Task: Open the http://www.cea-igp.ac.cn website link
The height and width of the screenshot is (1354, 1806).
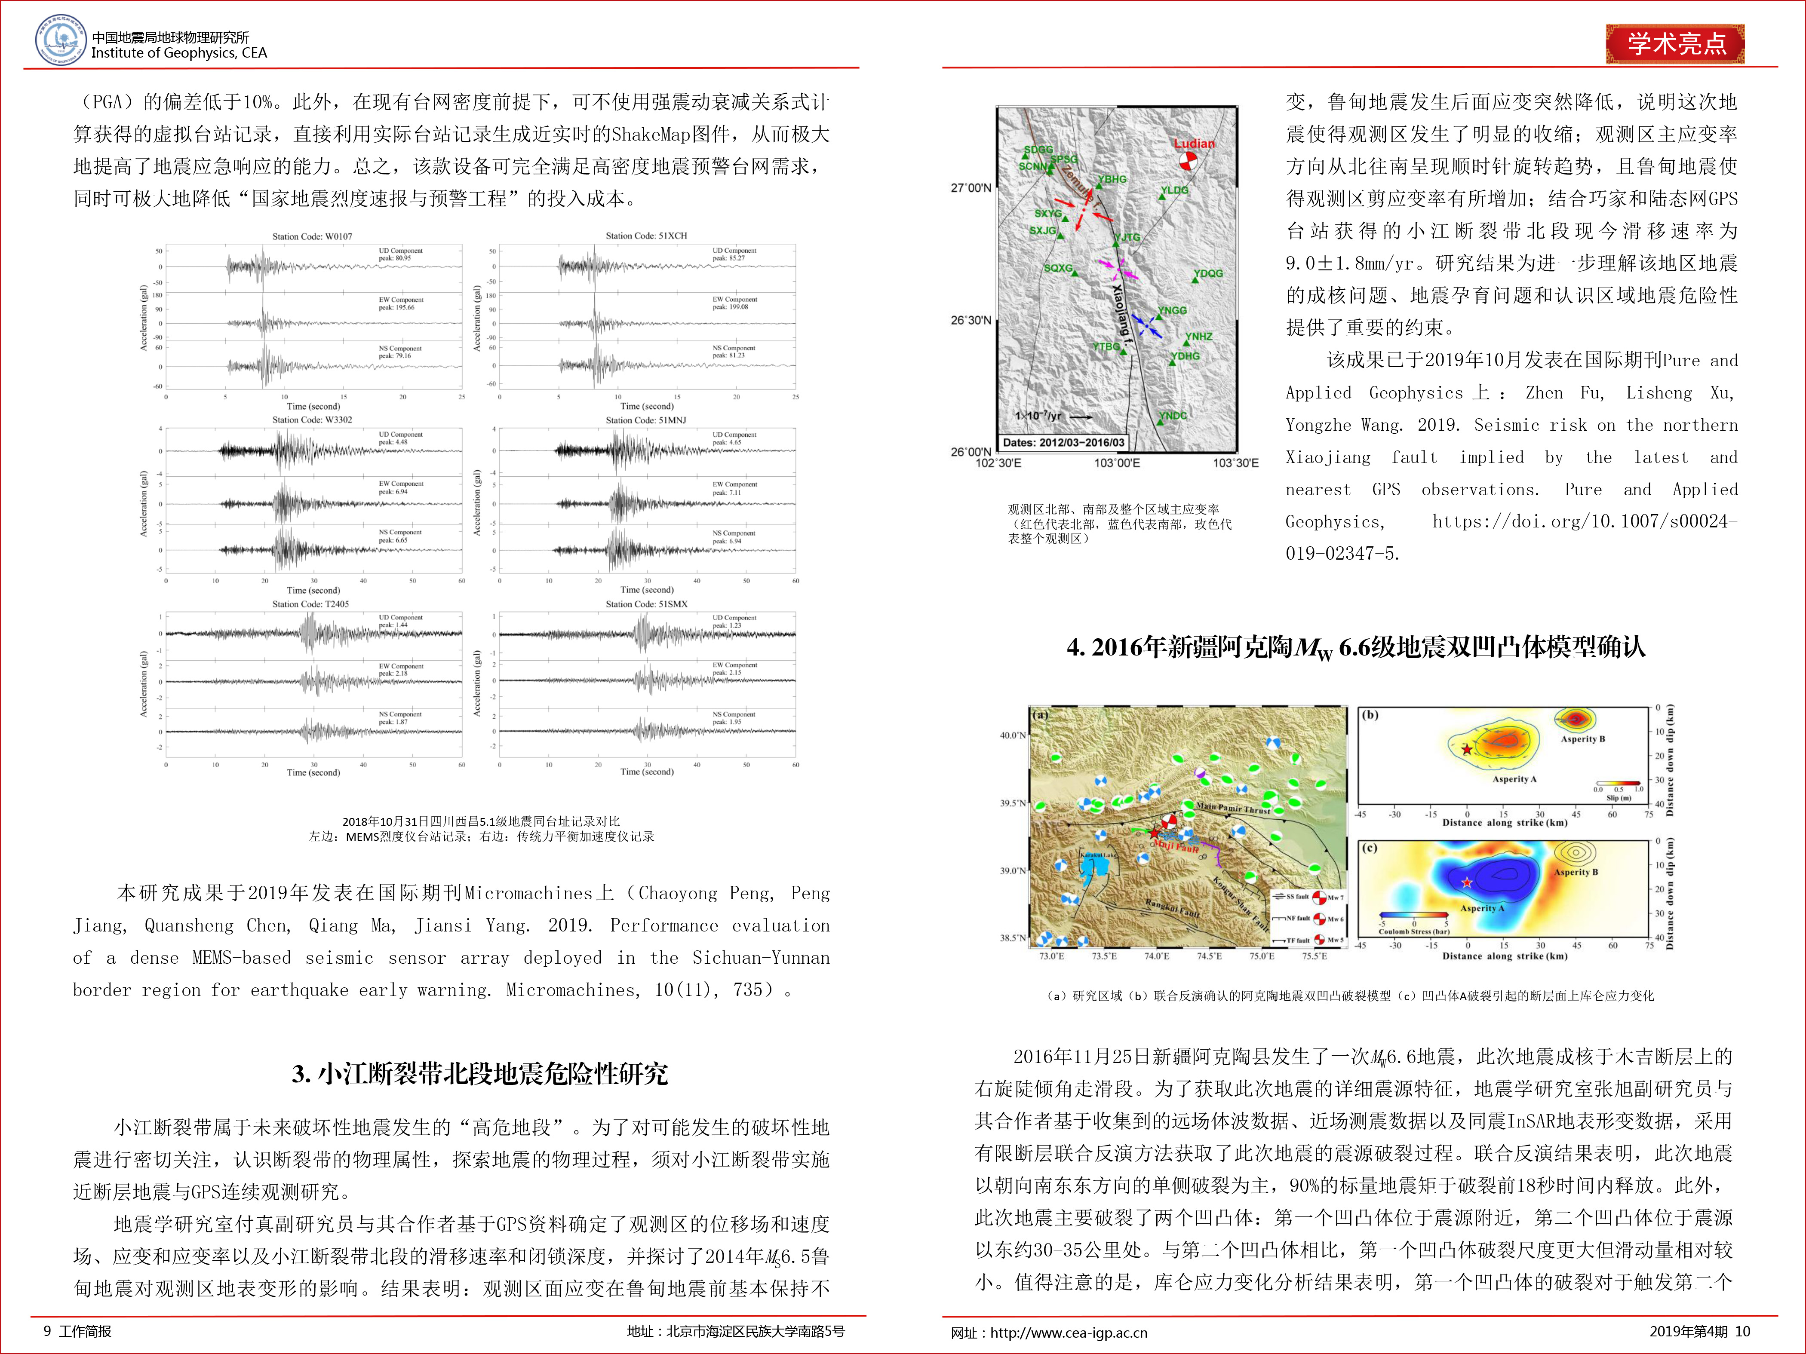Action: click(1069, 1332)
